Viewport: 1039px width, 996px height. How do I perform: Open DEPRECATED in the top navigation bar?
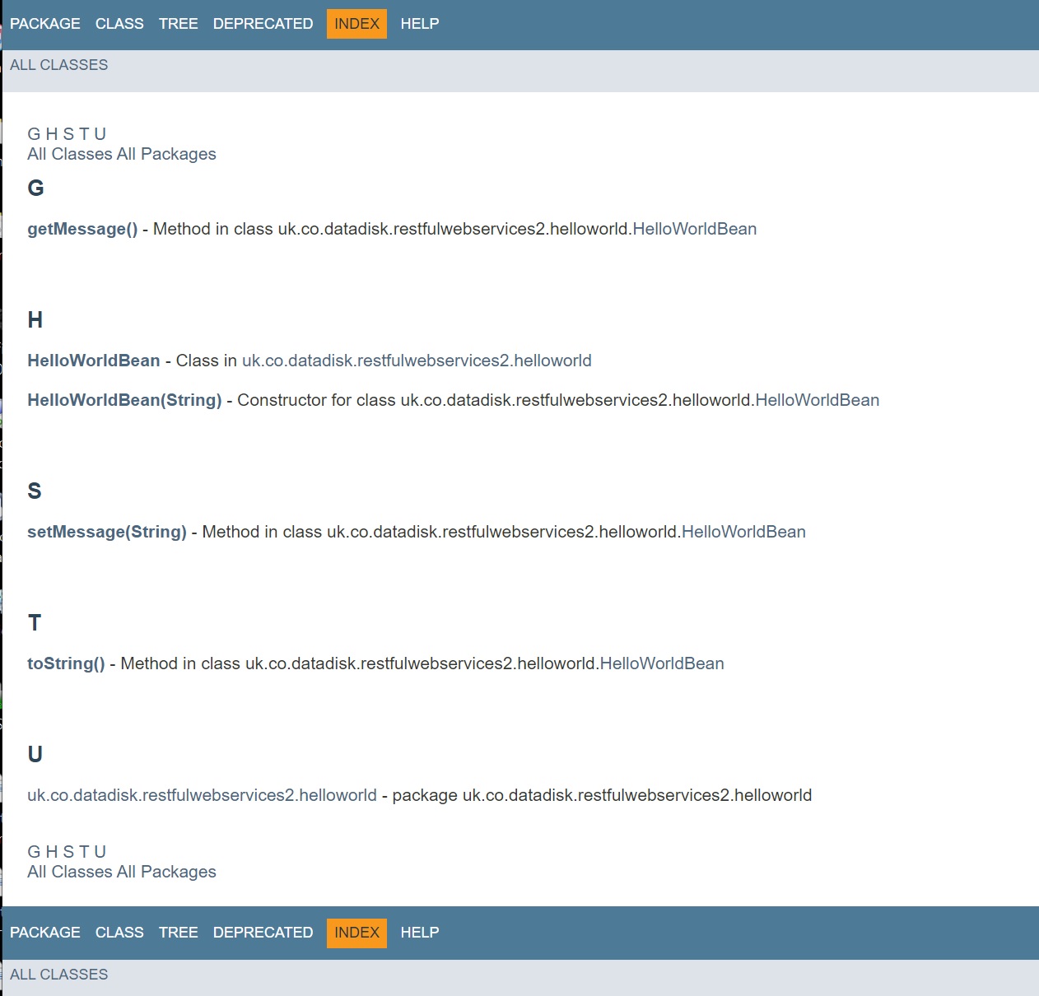263,24
